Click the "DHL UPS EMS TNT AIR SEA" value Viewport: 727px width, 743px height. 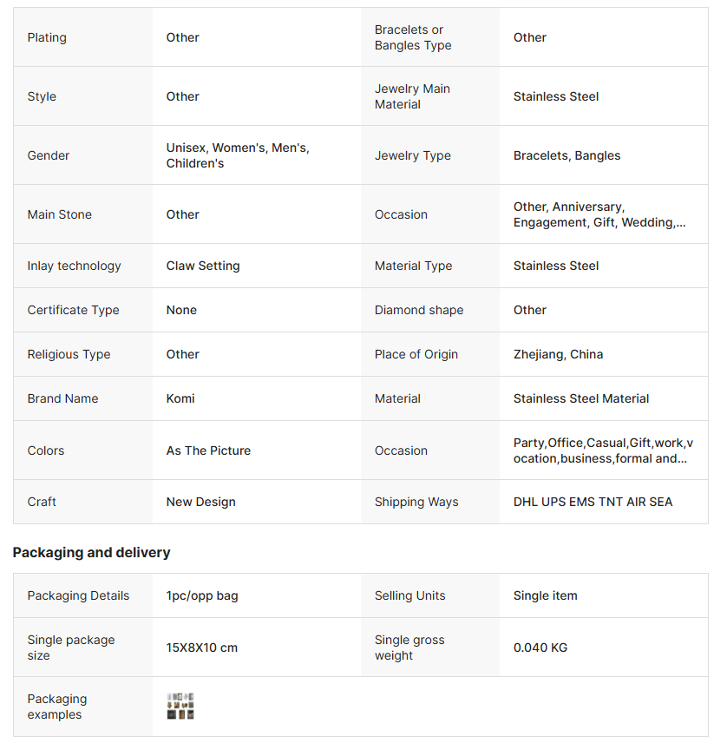(593, 502)
